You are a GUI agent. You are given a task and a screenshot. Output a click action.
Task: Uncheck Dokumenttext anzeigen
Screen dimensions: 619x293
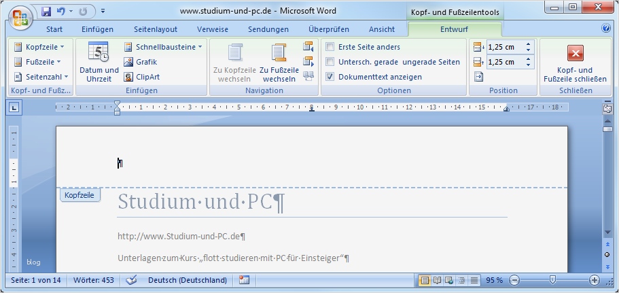pyautogui.click(x=330, y=77)
